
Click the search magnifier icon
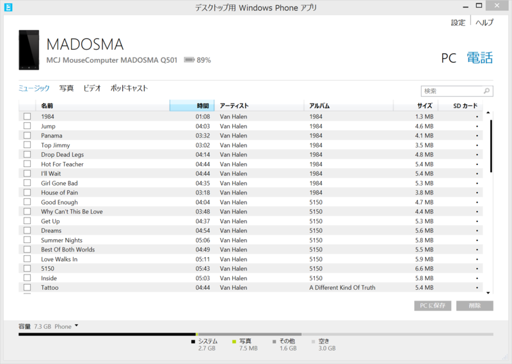(x=486, y=91)
